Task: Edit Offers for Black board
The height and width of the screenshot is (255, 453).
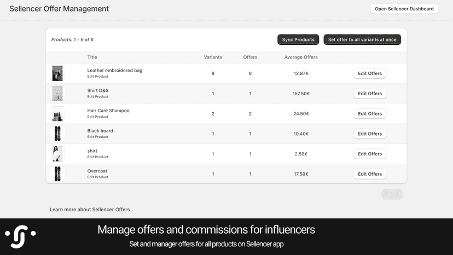Action: 370,134
